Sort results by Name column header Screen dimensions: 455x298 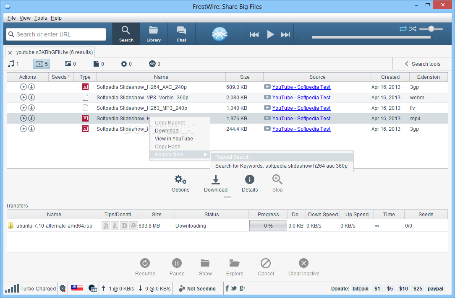coord(161,77)
